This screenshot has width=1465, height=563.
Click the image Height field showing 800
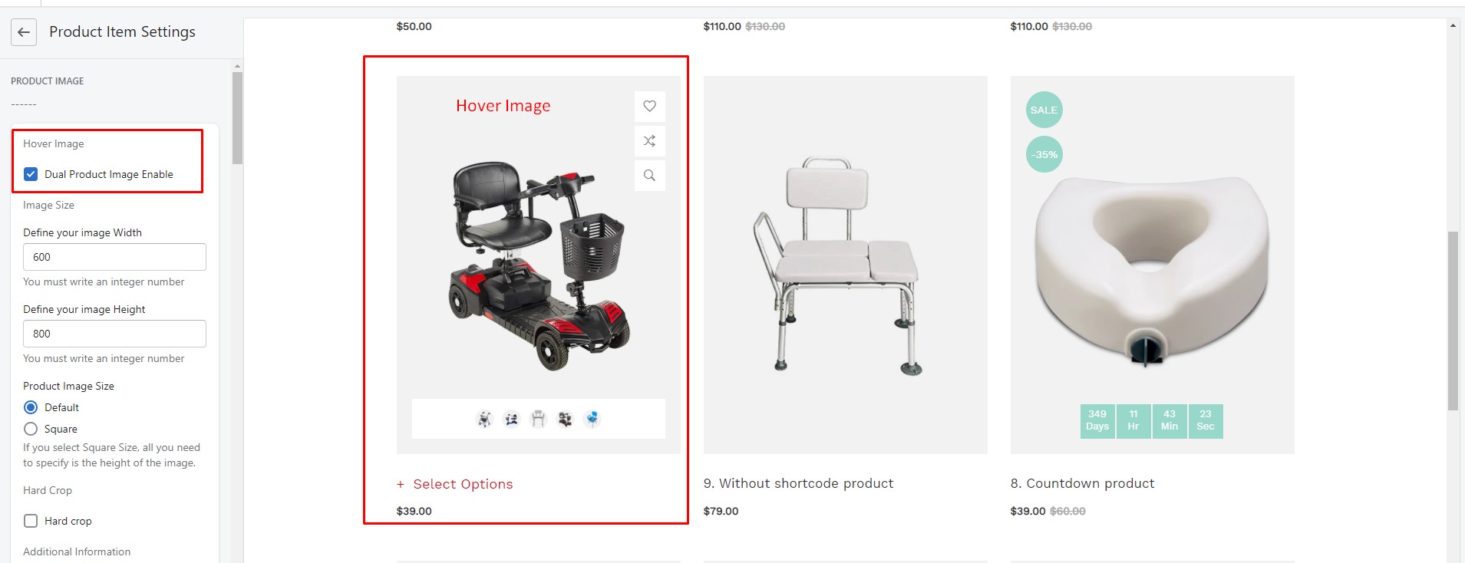click(114, 334)
